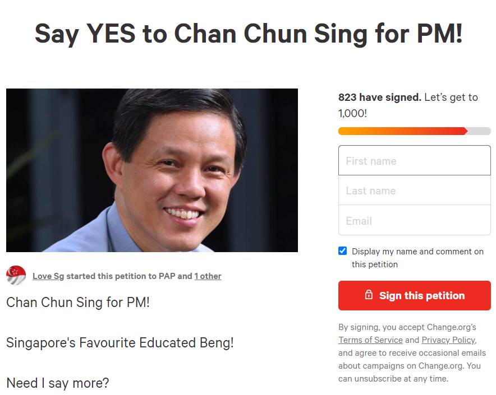Click the "1 other" recipients link
Image resolution: width=496 pixels, height=395 pixels.
(x=208, y=276)
